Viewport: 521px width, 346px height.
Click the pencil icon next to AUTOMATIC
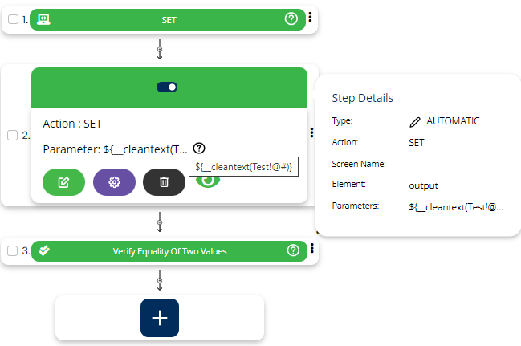414,121
